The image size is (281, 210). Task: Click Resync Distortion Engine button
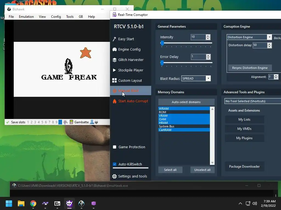click(250, 68)
